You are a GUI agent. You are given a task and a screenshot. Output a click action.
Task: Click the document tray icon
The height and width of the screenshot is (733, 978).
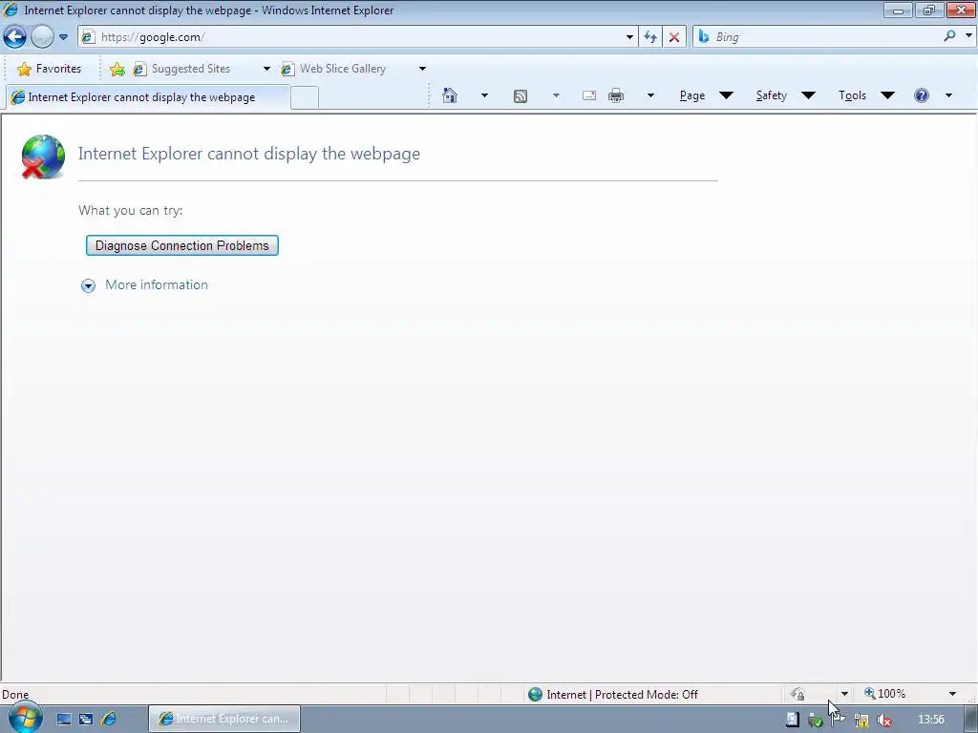(792, 720)
